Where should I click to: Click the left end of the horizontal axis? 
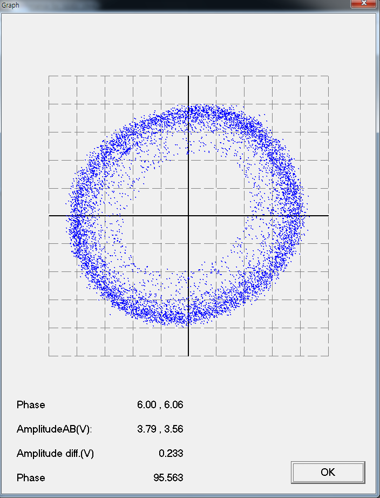[x=50, y=216]
